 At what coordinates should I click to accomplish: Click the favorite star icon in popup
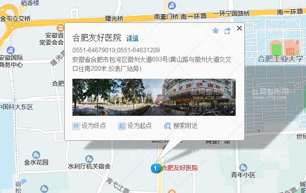pyautogui.click(x=215, y=30)
